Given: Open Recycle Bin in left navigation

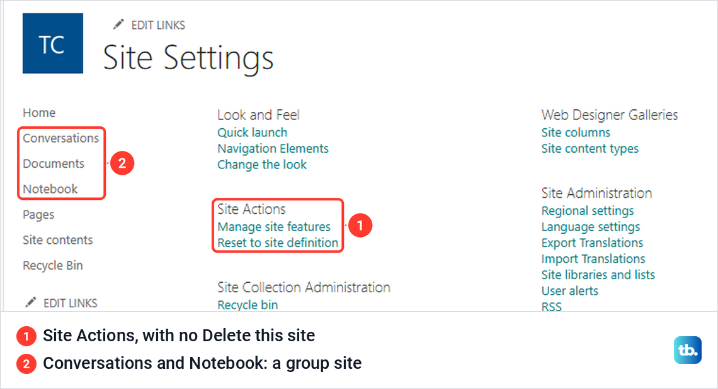Looking at the screenshot, I should (53, 266).
